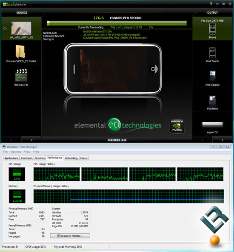Screen dimensions: 234x252
Task: Switch to Applications tab
Action: click(x=11, y=158)
